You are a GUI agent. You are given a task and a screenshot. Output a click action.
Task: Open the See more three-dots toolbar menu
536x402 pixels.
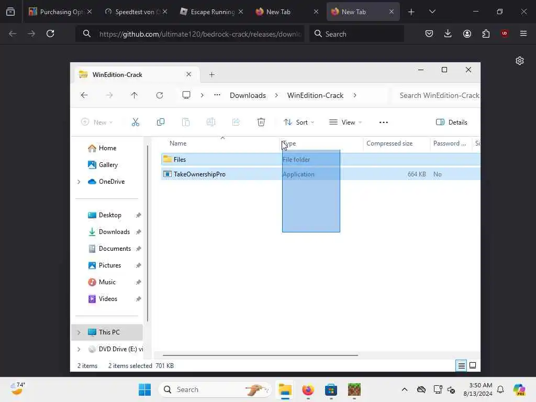click(384, 122)
